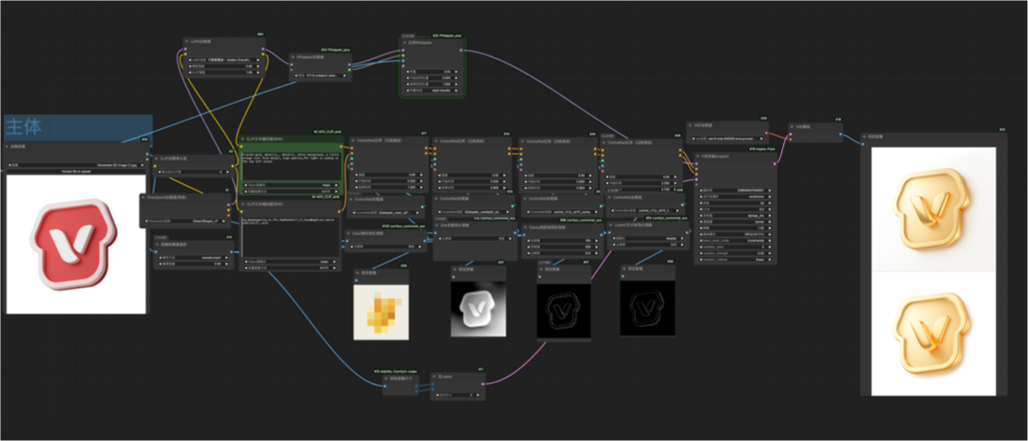Open the vae-ft-mse VAE name dropdown

[728, 138]
